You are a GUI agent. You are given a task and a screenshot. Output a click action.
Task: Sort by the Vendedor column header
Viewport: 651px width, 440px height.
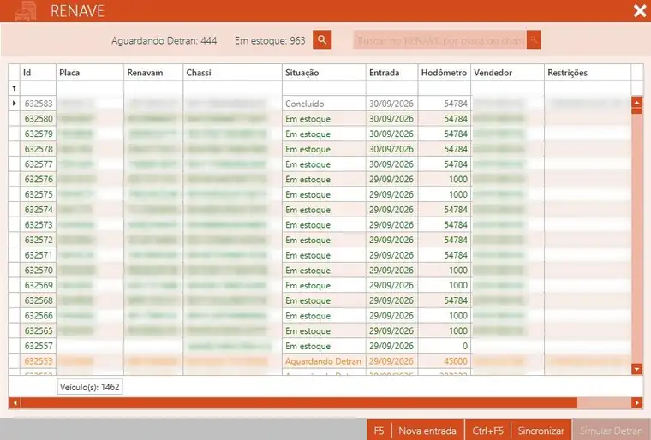pos(507,73)
